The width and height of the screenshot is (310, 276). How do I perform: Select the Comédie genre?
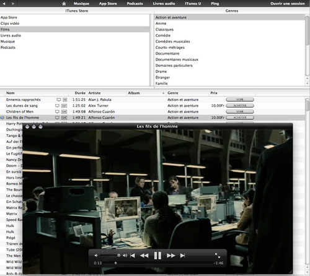click(x=229, y=35)
